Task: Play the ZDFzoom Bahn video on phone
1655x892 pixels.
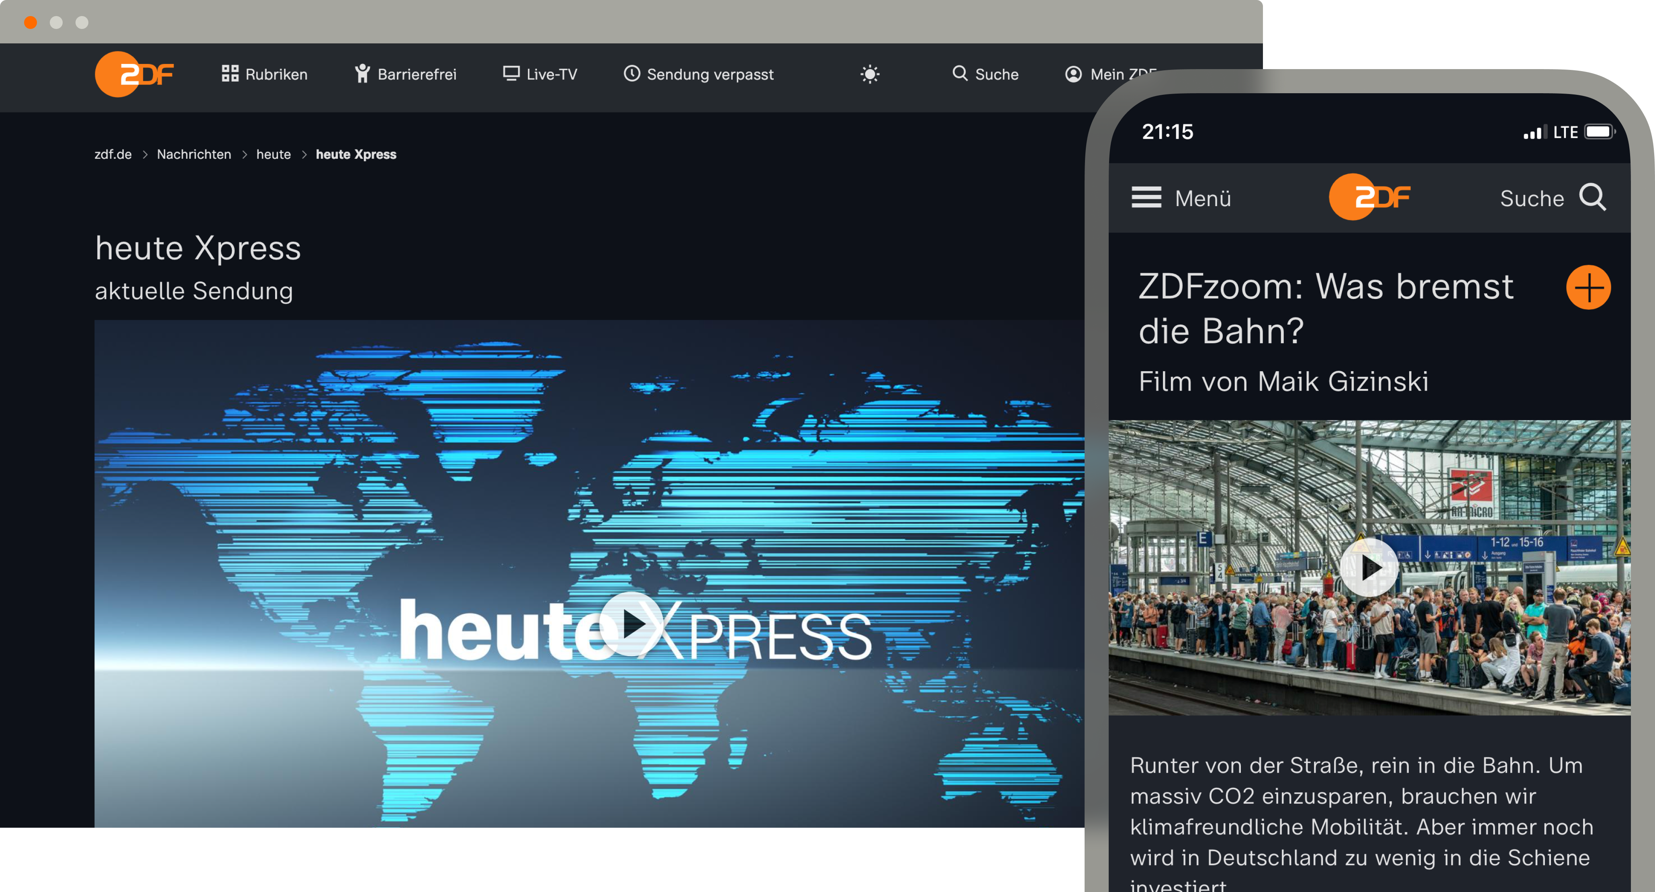Action: [1369, 567]
